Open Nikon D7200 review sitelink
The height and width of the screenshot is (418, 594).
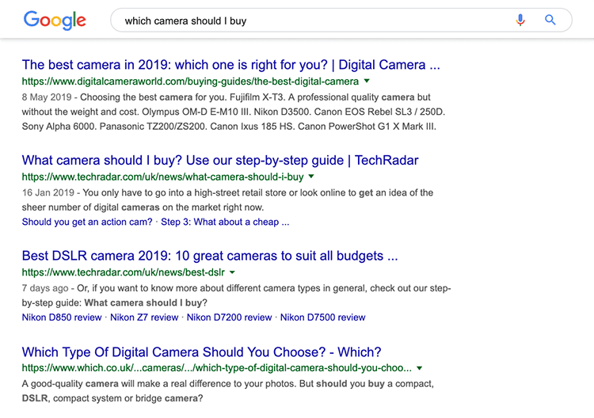pyautogui.click(x=229, y=317)
